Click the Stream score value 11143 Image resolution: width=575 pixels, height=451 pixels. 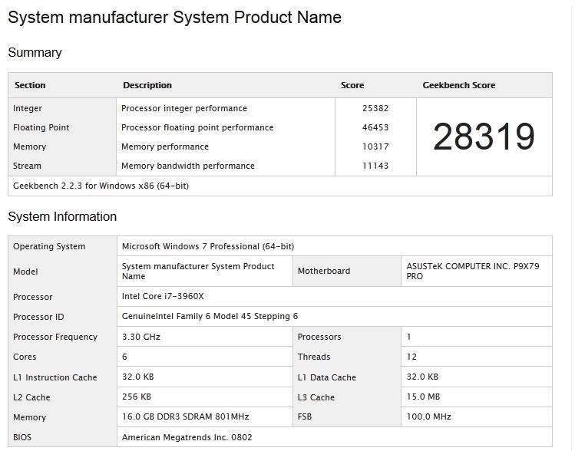375,166
